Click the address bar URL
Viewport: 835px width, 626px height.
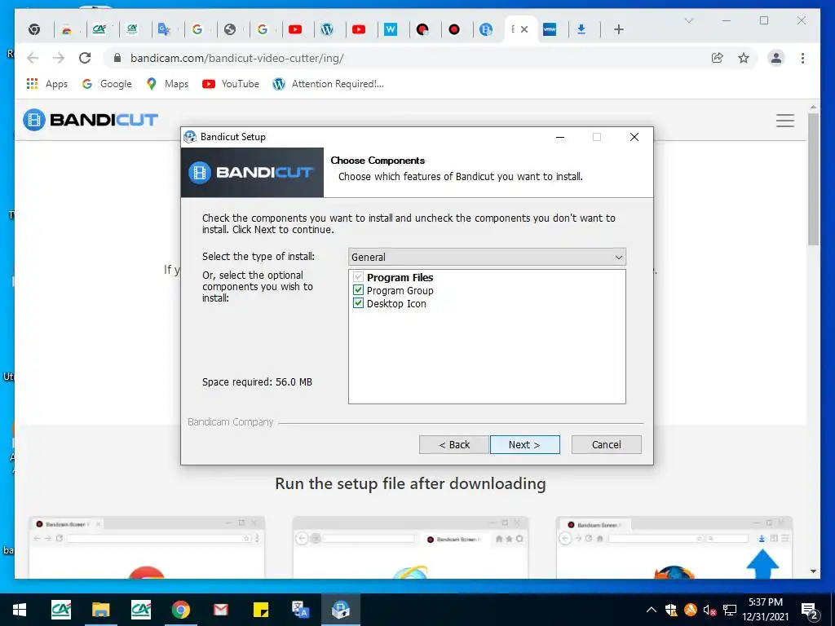[x=237, y=58]
